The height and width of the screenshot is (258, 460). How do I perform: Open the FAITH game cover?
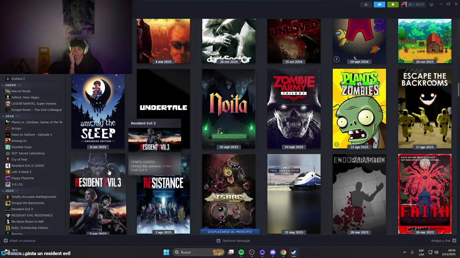coord(425,194)
